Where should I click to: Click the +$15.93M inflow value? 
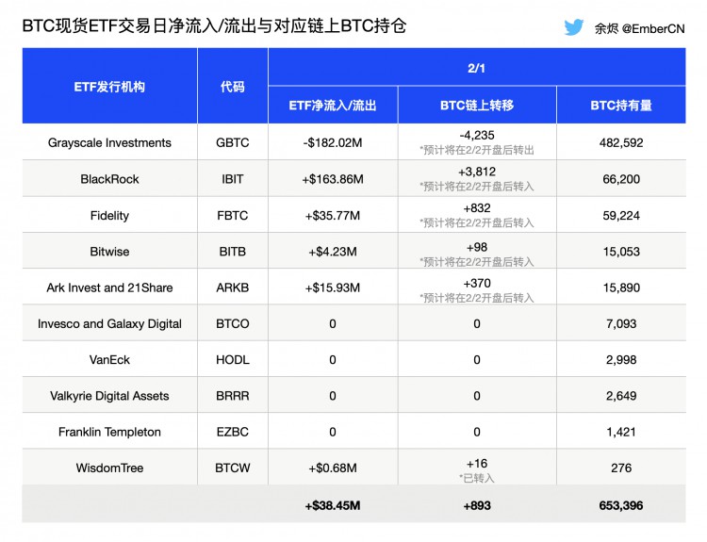click(x=333, y=287)
